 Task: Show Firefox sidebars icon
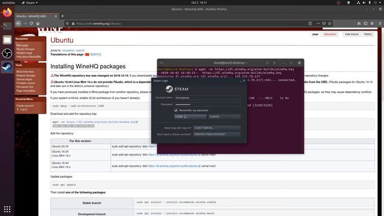365,23
